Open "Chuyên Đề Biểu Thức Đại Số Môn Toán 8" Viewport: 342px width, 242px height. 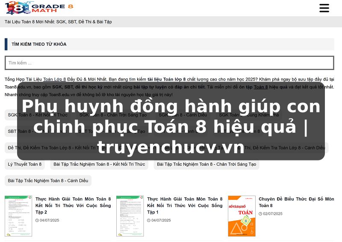(x=296, y=202)
